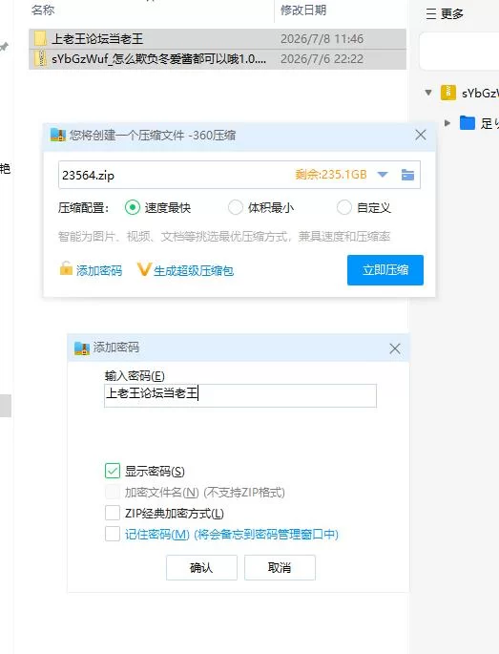Click the yellow folder icon of 上老王论坛当老王
This screenshot has height=654, width=499.
(x=40, y=39)
